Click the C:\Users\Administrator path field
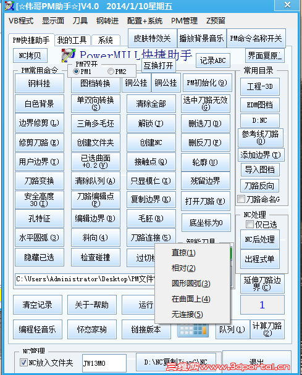The width and height of the screenshot is (302, 375). click(x=85, y=279)
